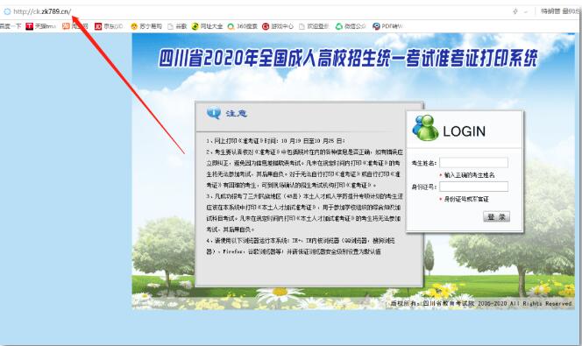Viewport: 582px width, 346px height.
Task: Open the 谷歌 bookmark
Action: 177,26
